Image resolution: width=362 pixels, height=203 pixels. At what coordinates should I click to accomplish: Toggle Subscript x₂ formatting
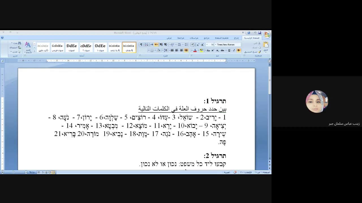click(x=217, y=50)
